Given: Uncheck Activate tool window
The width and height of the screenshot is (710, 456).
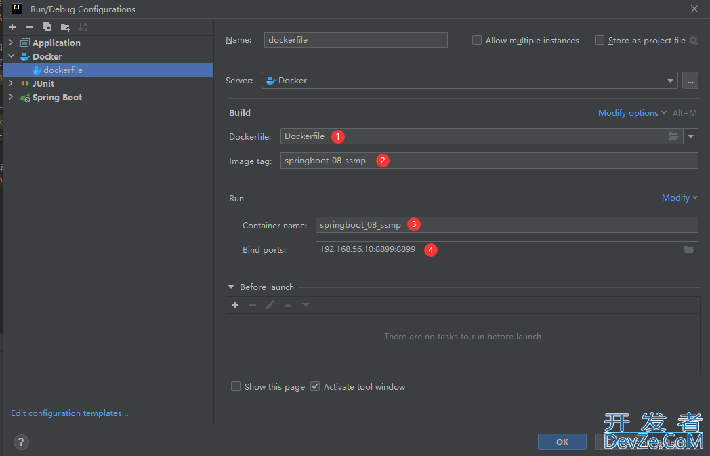Looking at the screenshot, I should (315, 386).
